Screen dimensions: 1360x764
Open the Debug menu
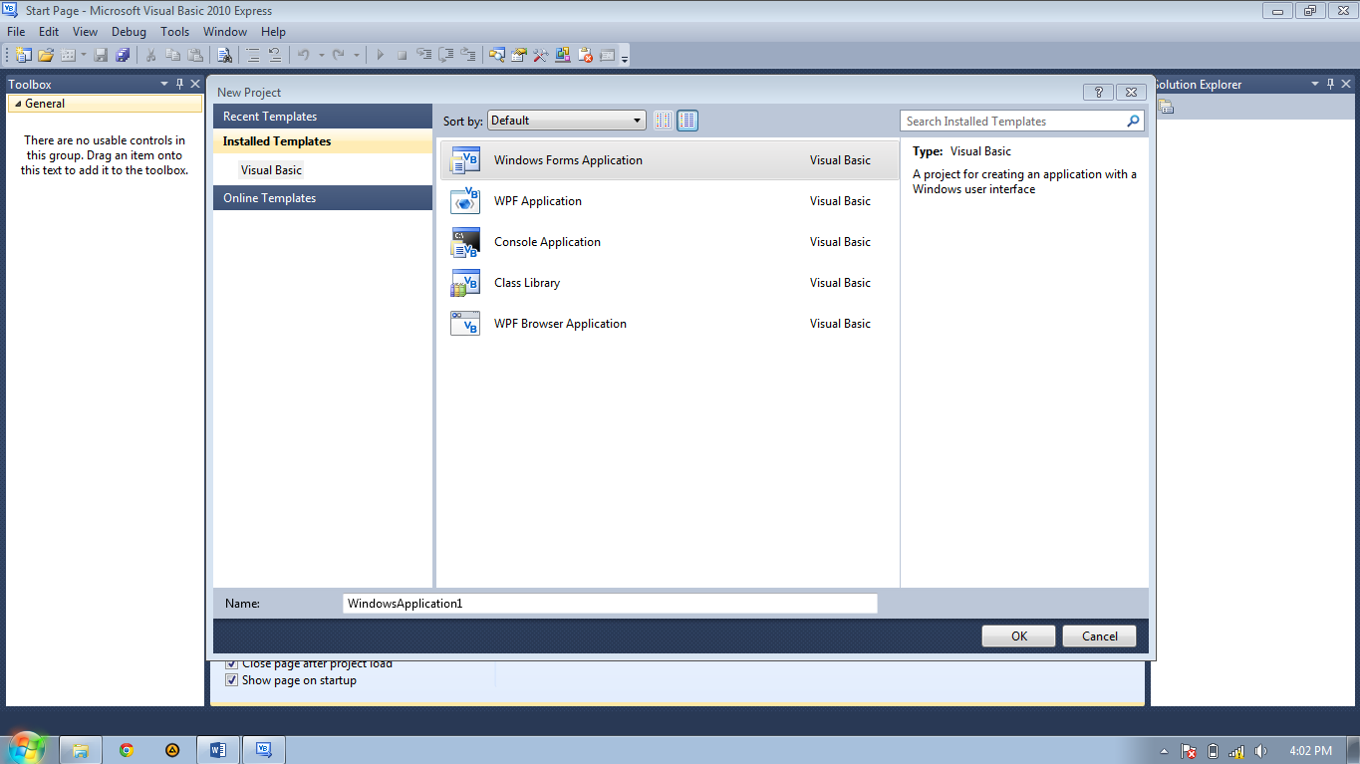[x=129, y=32]
